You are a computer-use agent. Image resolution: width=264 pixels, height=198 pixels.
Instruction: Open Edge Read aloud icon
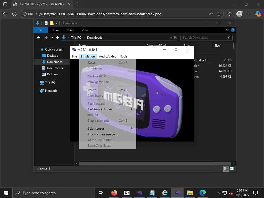pyautogui.click(x=211, y=14)
